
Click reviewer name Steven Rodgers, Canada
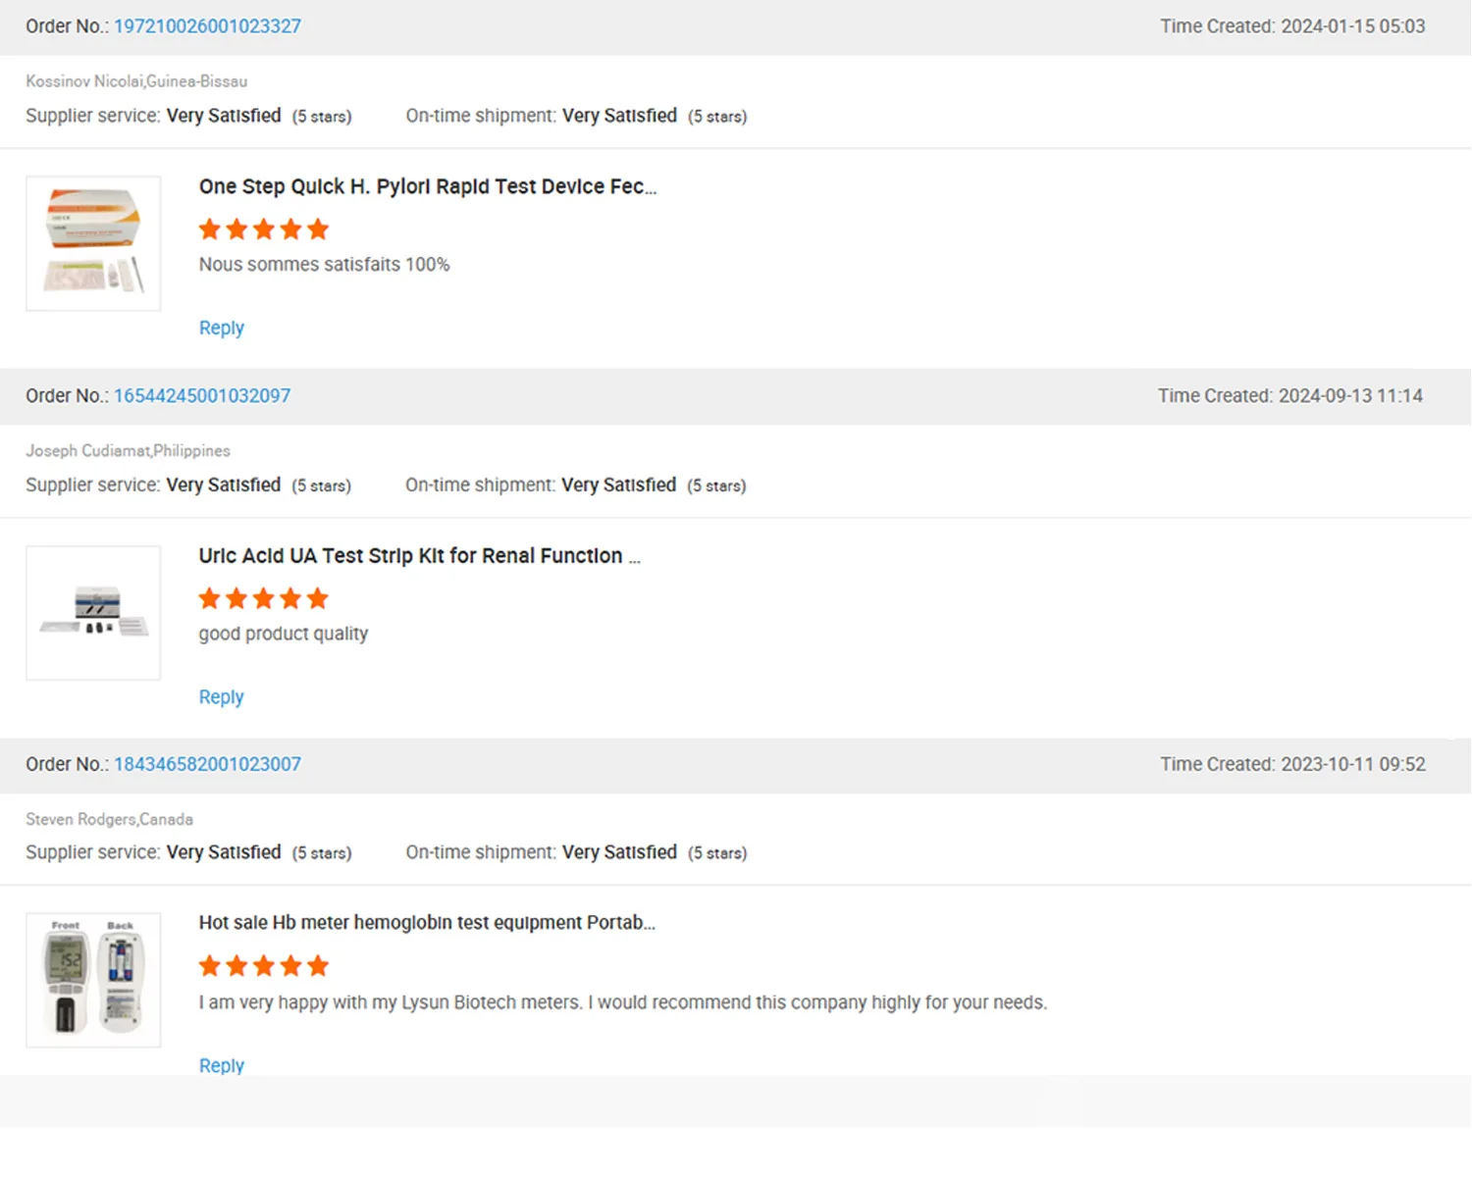pos(109,820)
